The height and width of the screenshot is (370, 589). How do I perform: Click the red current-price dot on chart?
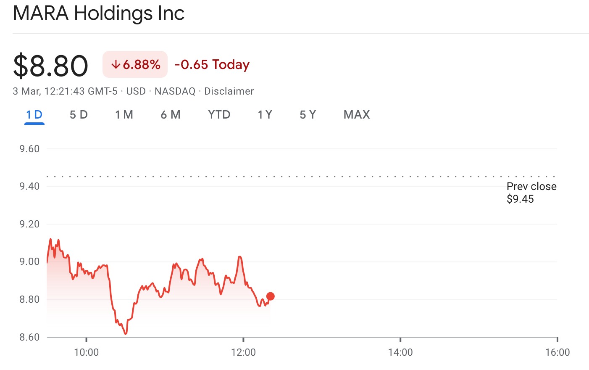pos(271,296)
